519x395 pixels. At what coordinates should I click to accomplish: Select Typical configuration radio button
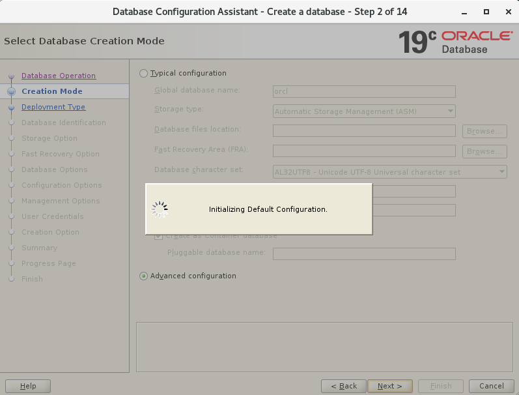click(143, 73)
